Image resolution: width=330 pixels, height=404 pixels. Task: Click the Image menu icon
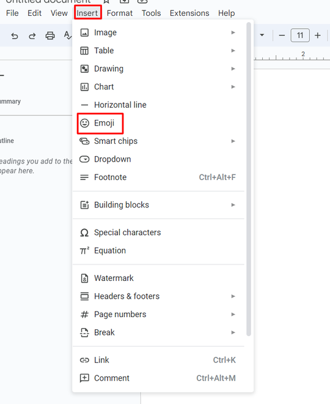[84, 32]
